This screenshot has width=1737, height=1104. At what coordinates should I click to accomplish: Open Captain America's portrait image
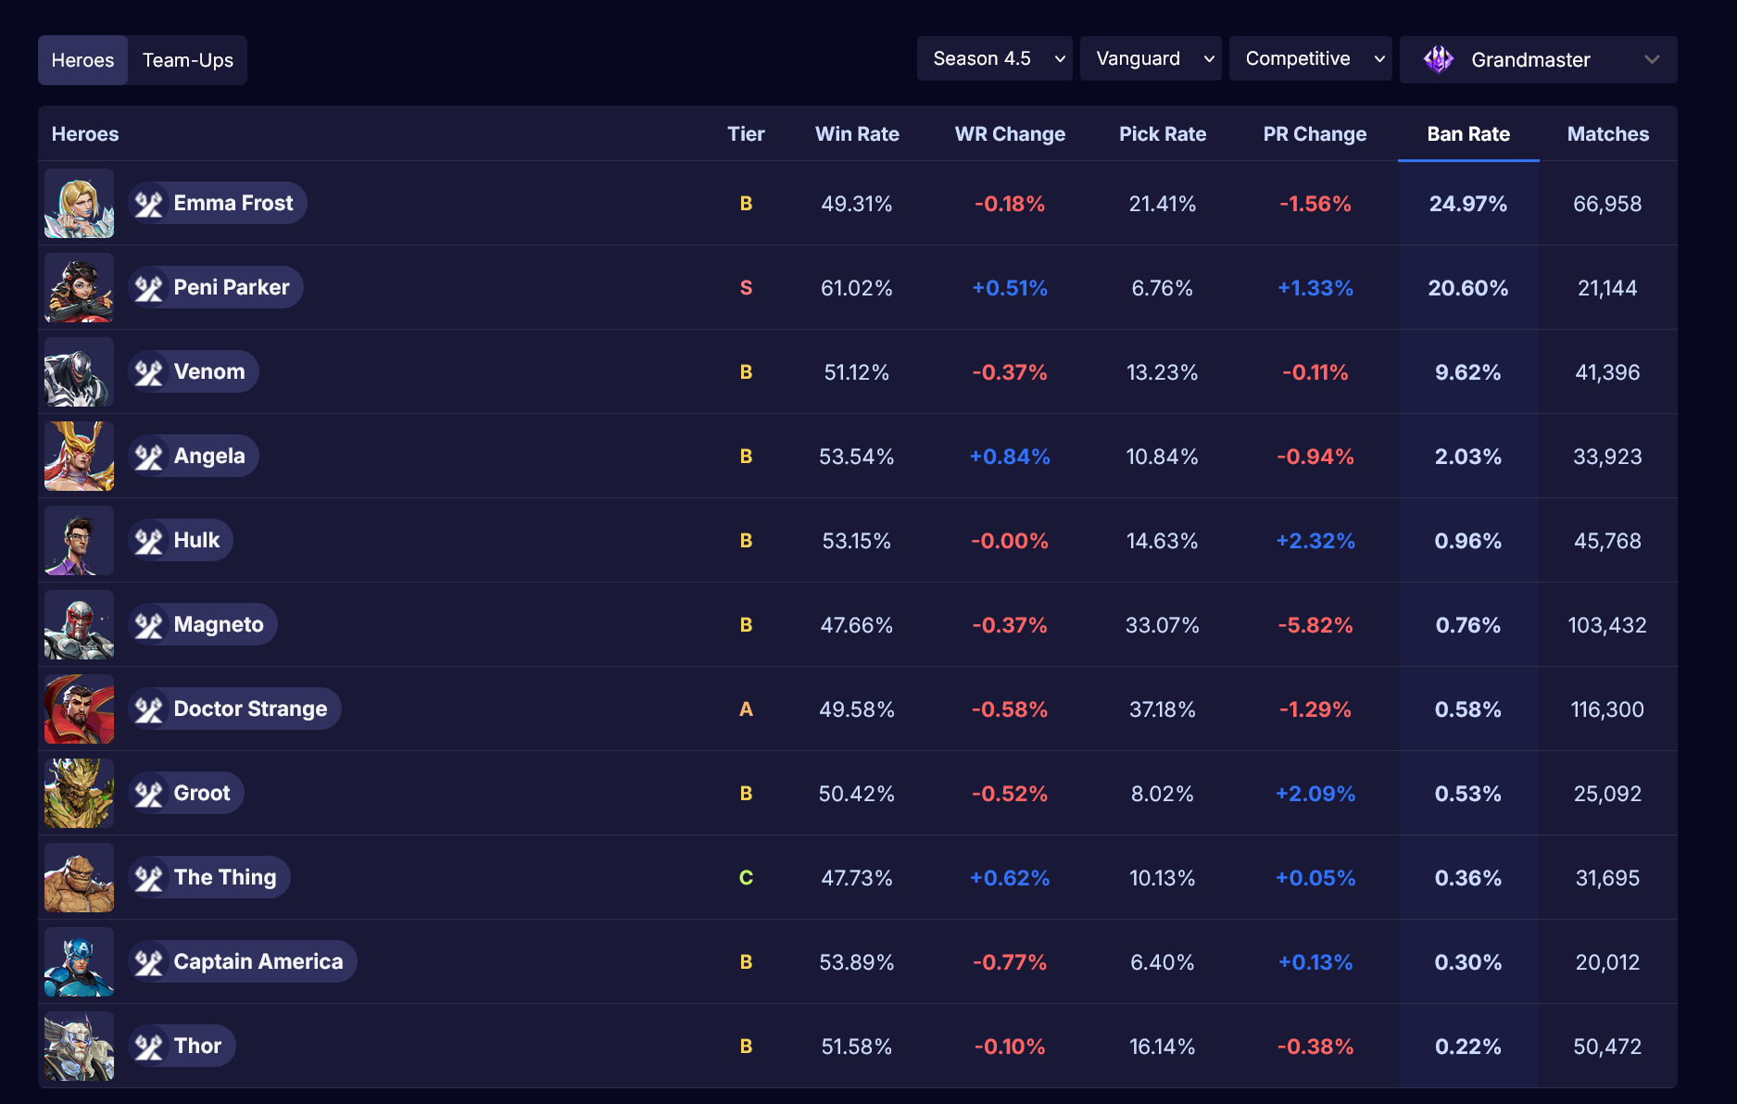coord(80,962)
